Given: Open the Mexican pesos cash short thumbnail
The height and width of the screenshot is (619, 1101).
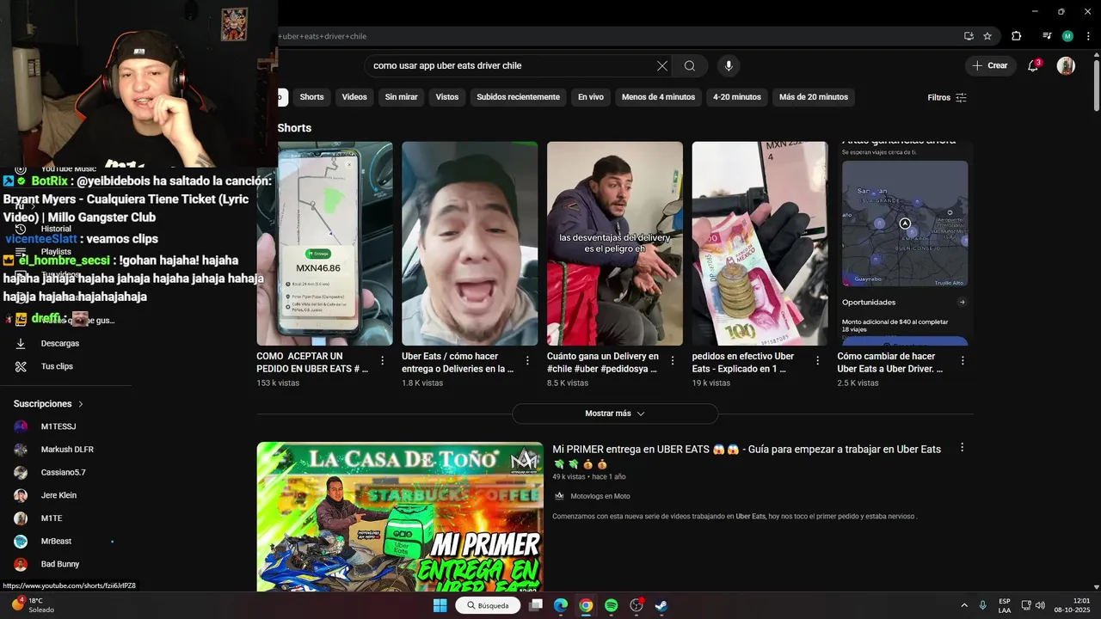Looking at the screenshot, I should 760,243.
